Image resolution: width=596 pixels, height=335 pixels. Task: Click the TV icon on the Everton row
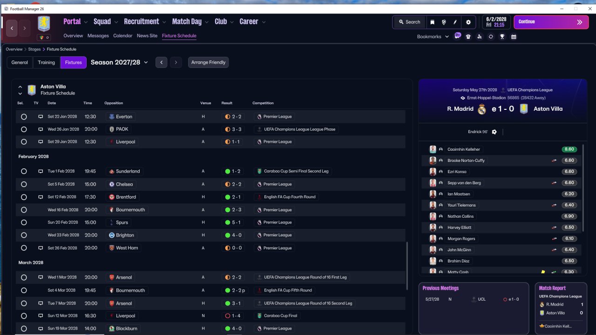pyautogui.click(x=41, y=116)
